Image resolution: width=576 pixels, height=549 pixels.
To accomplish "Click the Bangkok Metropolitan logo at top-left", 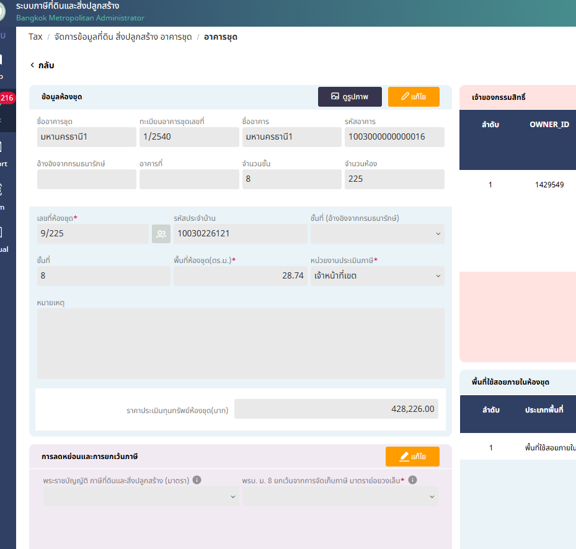I will pyautogui.click(x=4, y=12).
